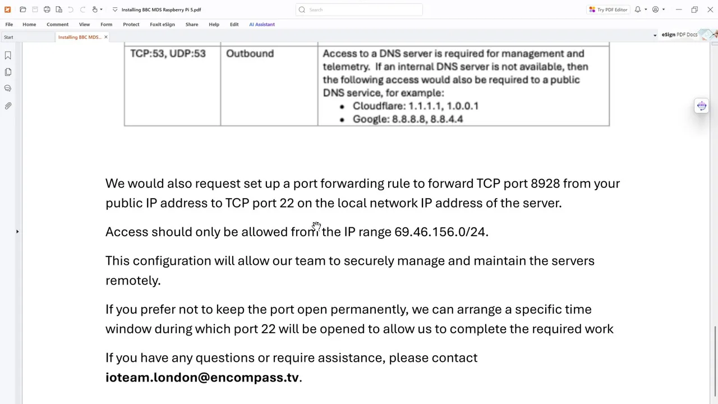Open the Customize Quick Access dropdown
Screen dimensions: 718x404
(115, 10)
